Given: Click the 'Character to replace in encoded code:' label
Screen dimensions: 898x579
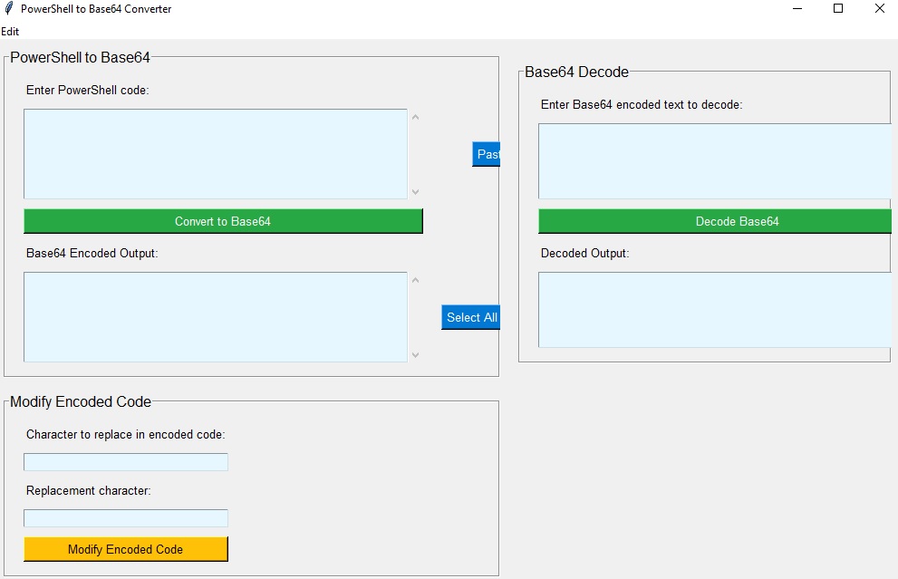Looking at the screenshot, I should click(x=125, y=435).
